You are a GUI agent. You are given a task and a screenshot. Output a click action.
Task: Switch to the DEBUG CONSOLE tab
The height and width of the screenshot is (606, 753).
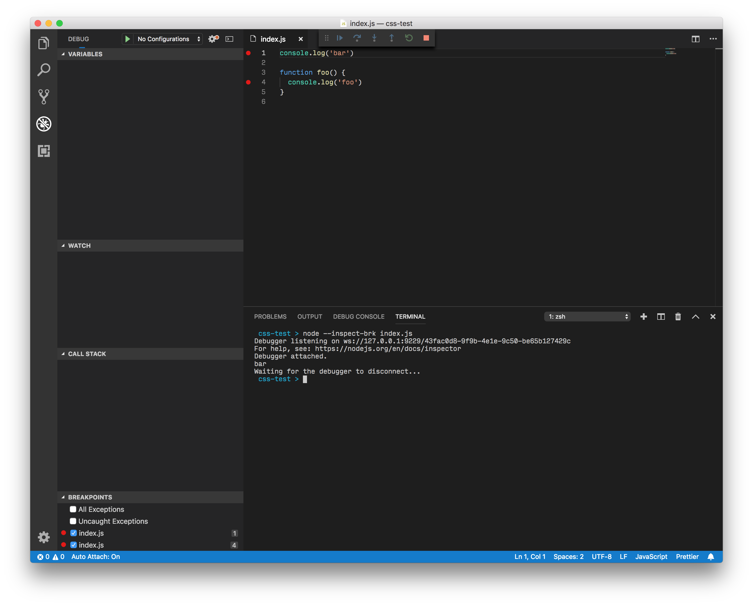coord(358,317)
